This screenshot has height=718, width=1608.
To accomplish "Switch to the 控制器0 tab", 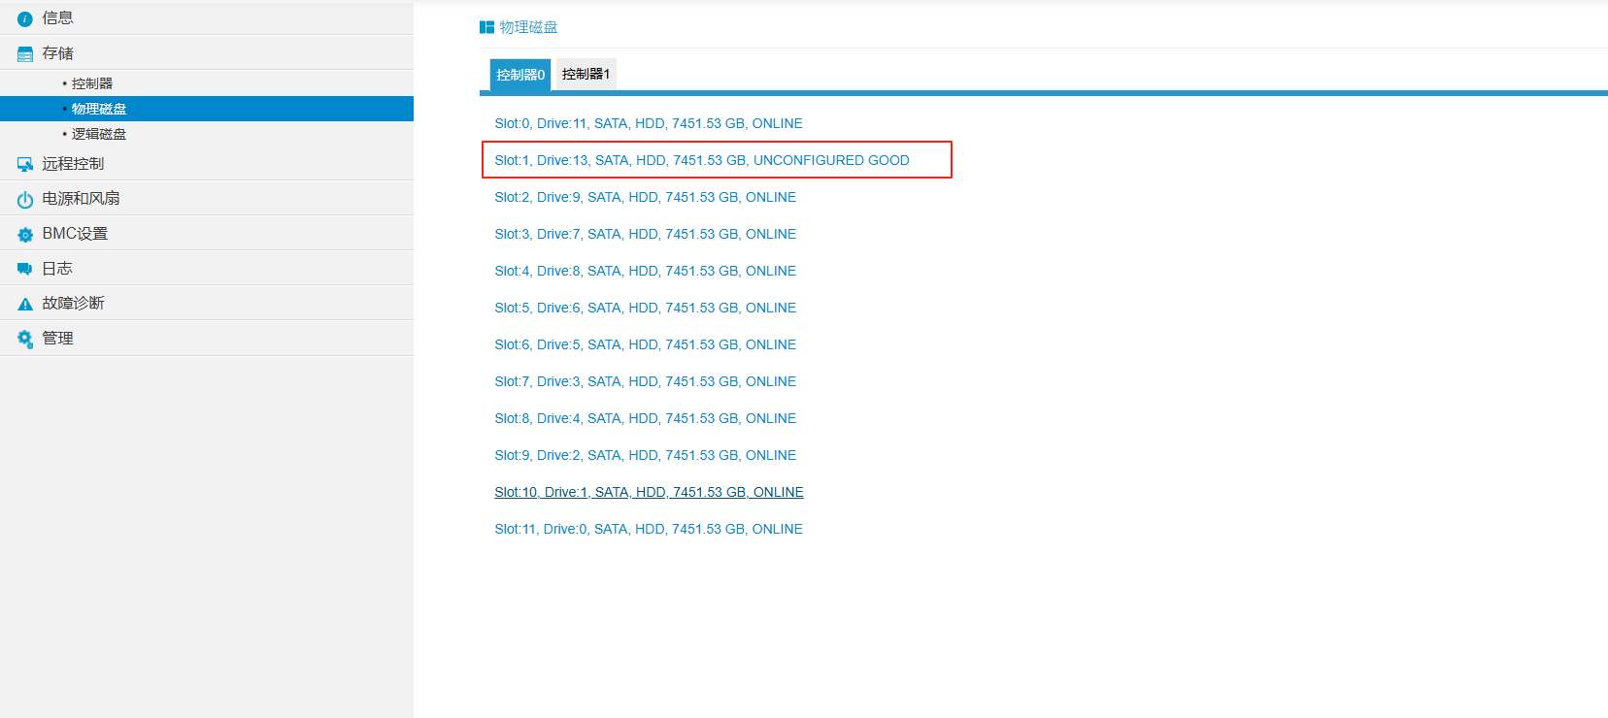I will [520, 75].
